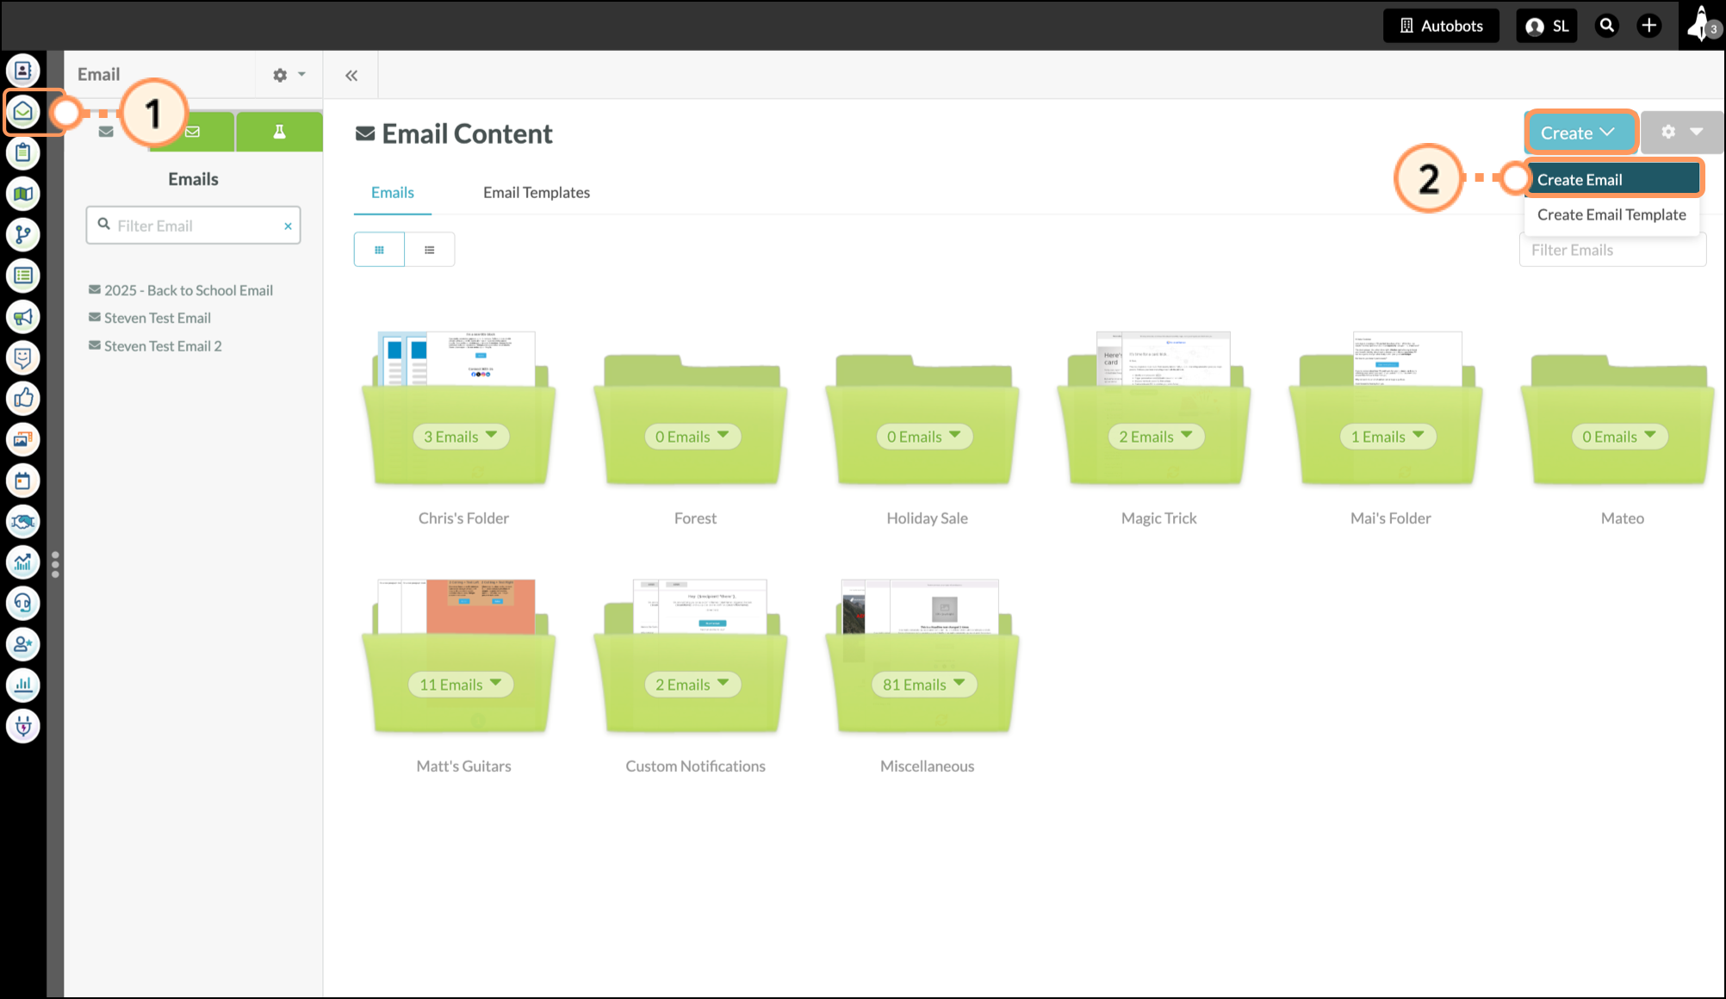Expand the 81 Emails dropdown on Miscellaneous
The image size is (1726, 999).
coord(924,685)
